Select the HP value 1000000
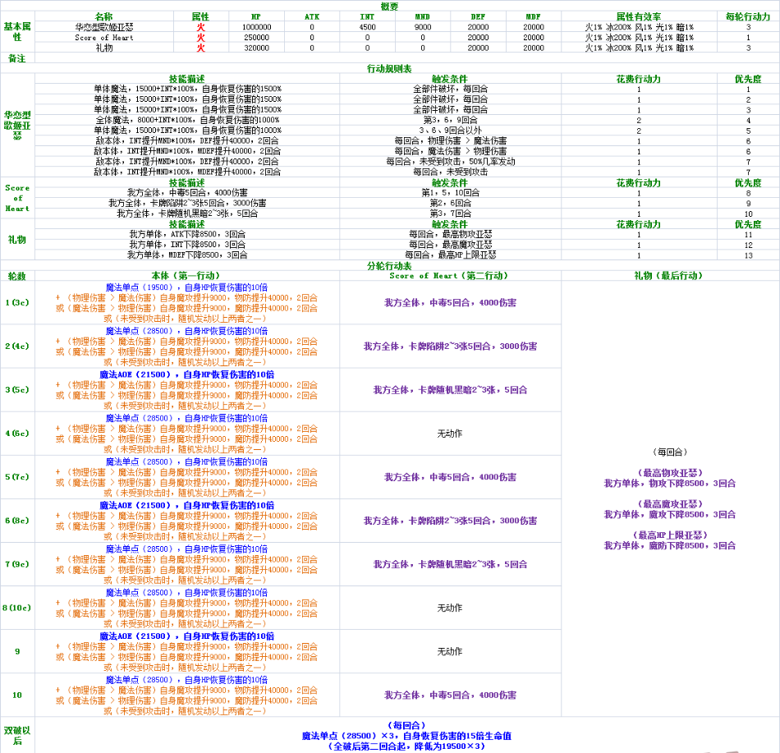The height and width of the screenshot is (753, 780). (256, 27)
